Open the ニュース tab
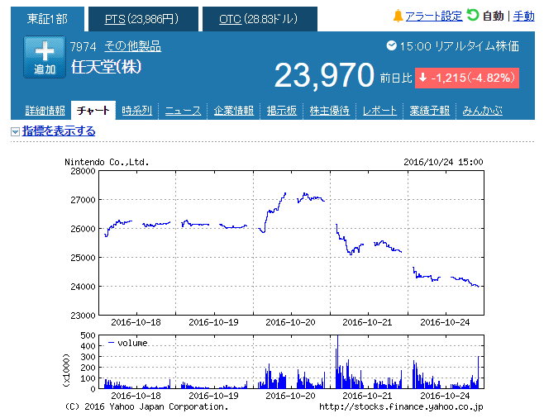Viewport: 544px width, 418px height. point(183,111)
